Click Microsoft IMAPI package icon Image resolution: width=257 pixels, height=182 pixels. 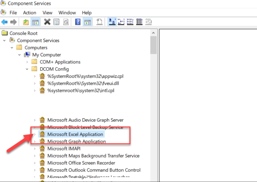42,148
